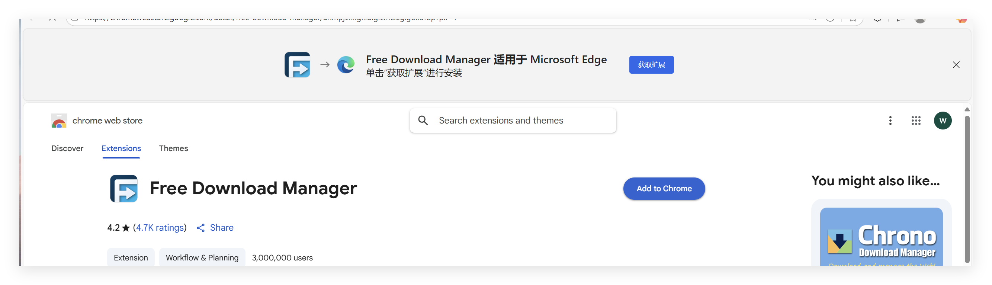Click the Free Download Manager logo beside the title

(x=124, y=189)
